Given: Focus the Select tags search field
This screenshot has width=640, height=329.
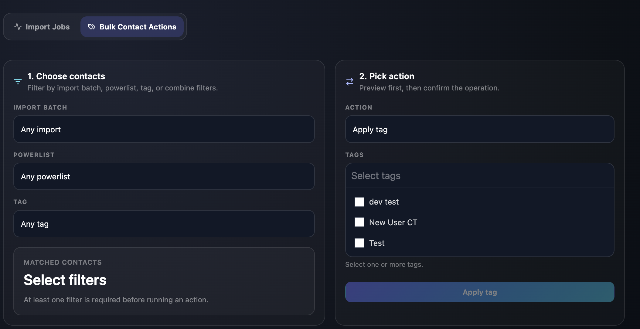Looking at the screenshot, I should click(480, 176).
